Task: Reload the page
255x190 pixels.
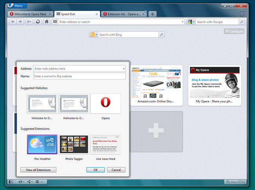Action: pyautogui.click(x=38, y=22)
